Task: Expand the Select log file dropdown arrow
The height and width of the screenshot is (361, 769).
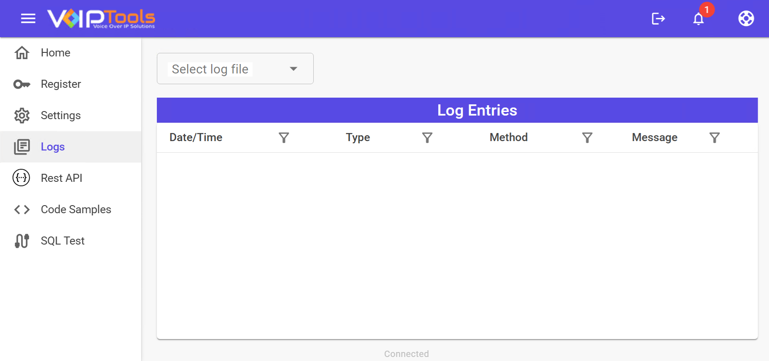Action: click(294, 69)
